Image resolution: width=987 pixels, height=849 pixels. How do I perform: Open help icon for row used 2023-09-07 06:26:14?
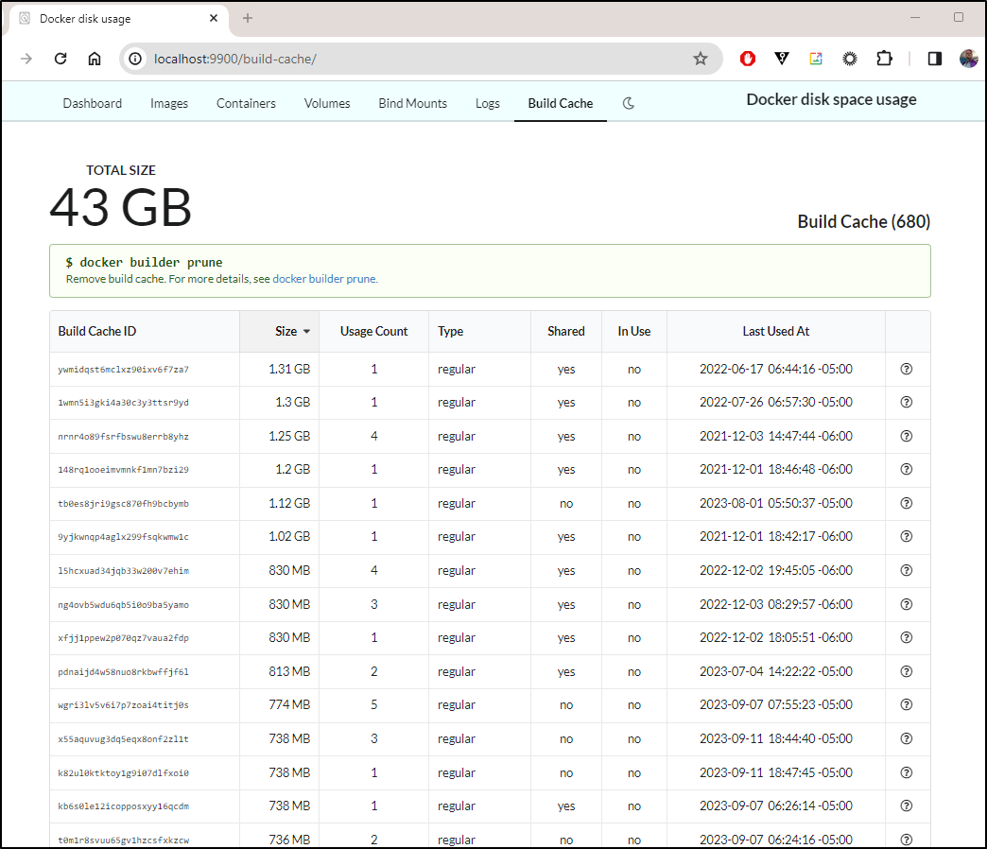click(x=907, y=806)
